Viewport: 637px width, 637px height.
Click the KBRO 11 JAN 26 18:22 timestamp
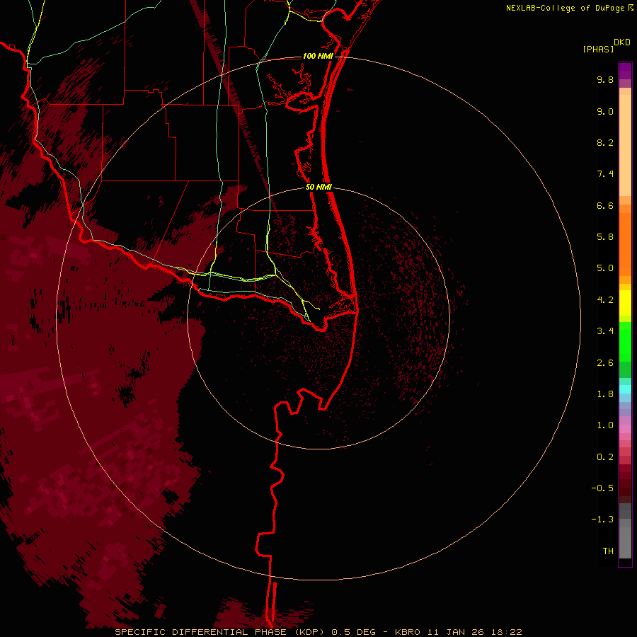pyautogui.click(x=458, y=632)
